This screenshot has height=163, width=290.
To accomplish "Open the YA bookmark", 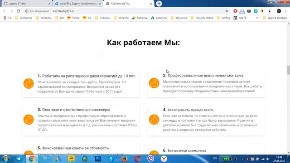I will [7, 18].
